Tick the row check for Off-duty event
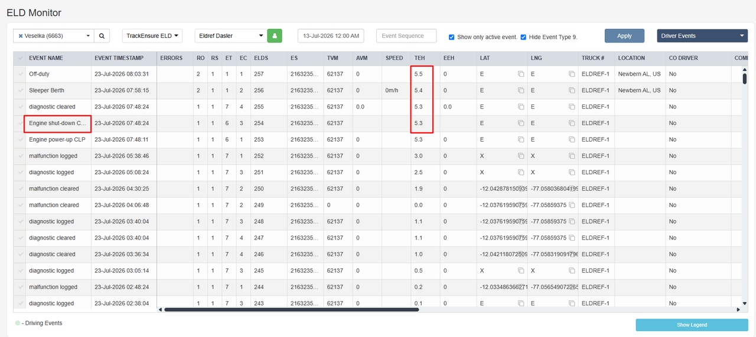Screen dimensions: 756x337 pos(21,74)
